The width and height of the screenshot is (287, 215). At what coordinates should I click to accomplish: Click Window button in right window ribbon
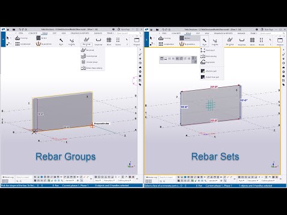280,41
